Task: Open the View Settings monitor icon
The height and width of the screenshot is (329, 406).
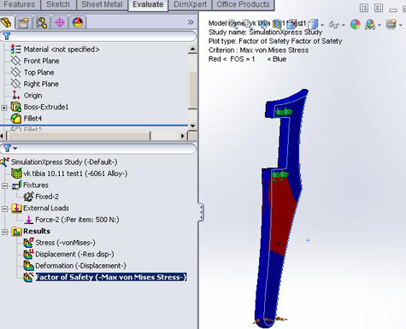Action: coord(391,25)
